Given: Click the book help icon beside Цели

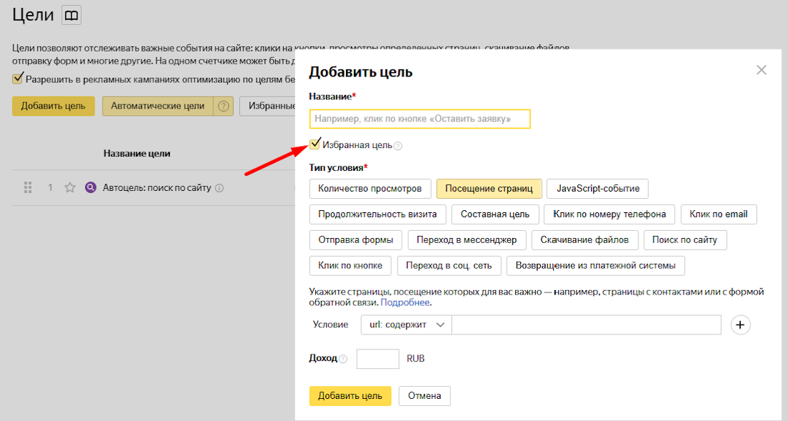Looking at the screenshot, I should click(x=72, y=15).
